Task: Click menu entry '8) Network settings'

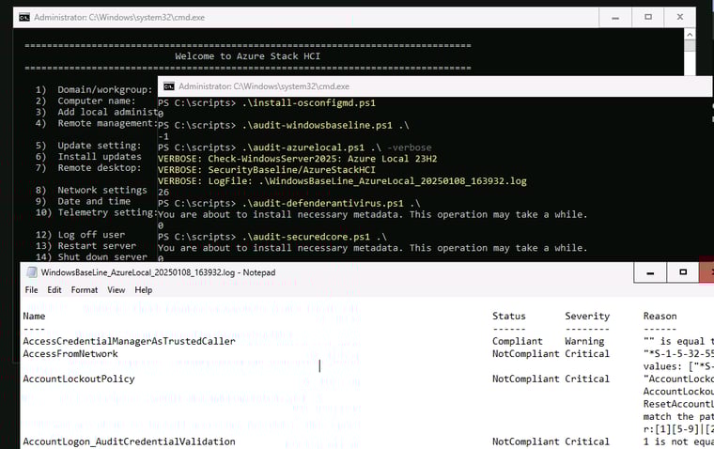Action: [x=91, y=191]
